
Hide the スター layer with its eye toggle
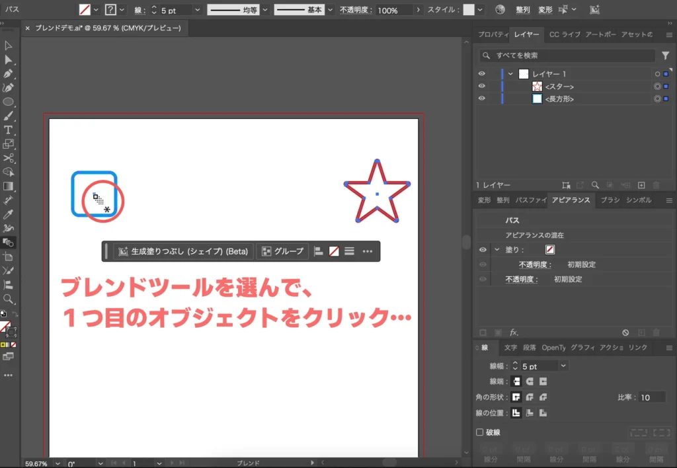click(x=482, y=86)
